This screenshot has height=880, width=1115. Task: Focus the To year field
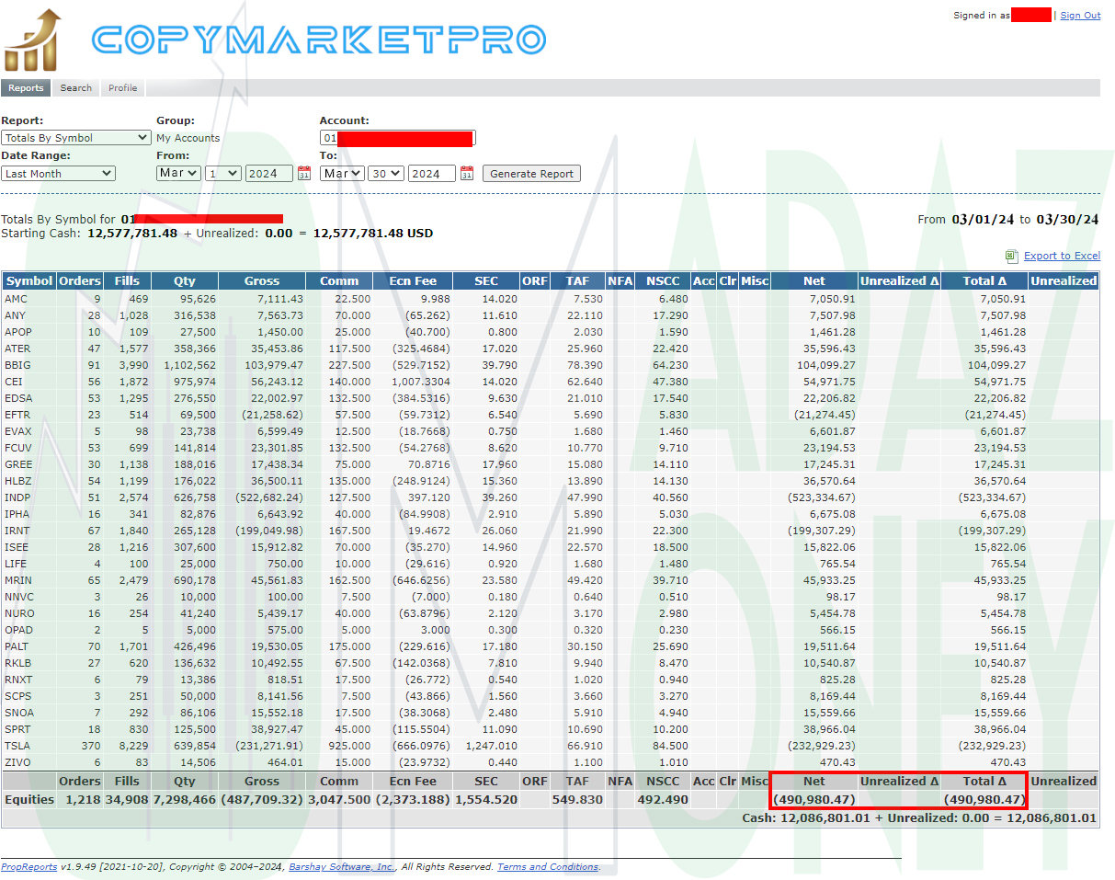[x=432, y=173]
